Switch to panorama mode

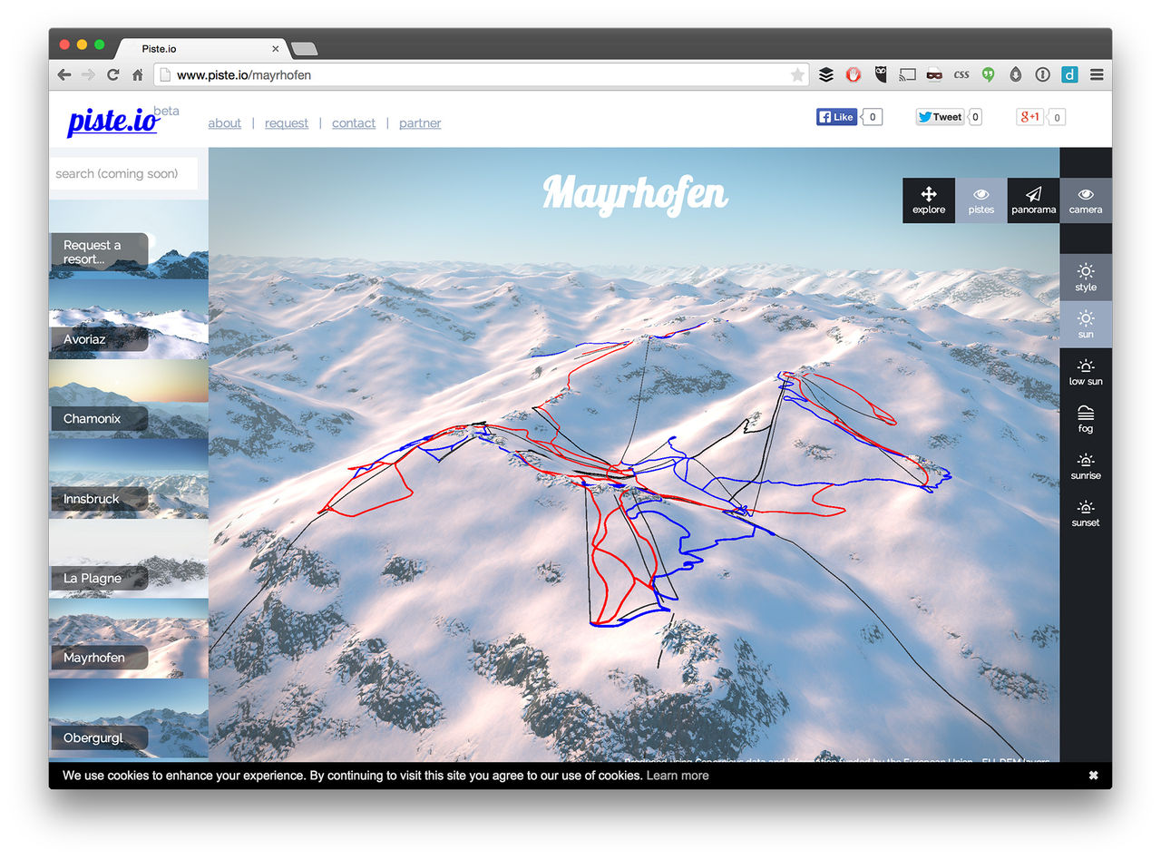click(x=1033, y=200)
